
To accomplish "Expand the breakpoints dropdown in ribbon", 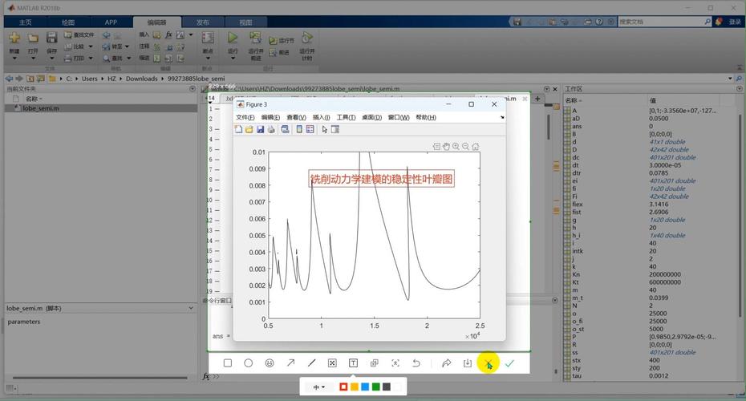I will [x=208, y=58].
